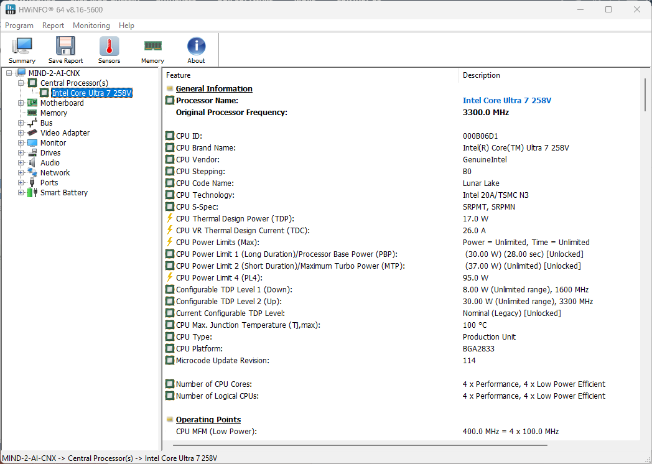The width and height of the screenshot is (652, 464).
Task: Open the About info icon
Action: coord(196,46)
